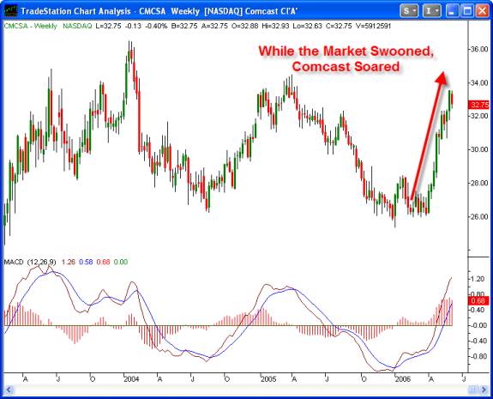Click the 'Hi=32.93' high value

coord(275,26)
